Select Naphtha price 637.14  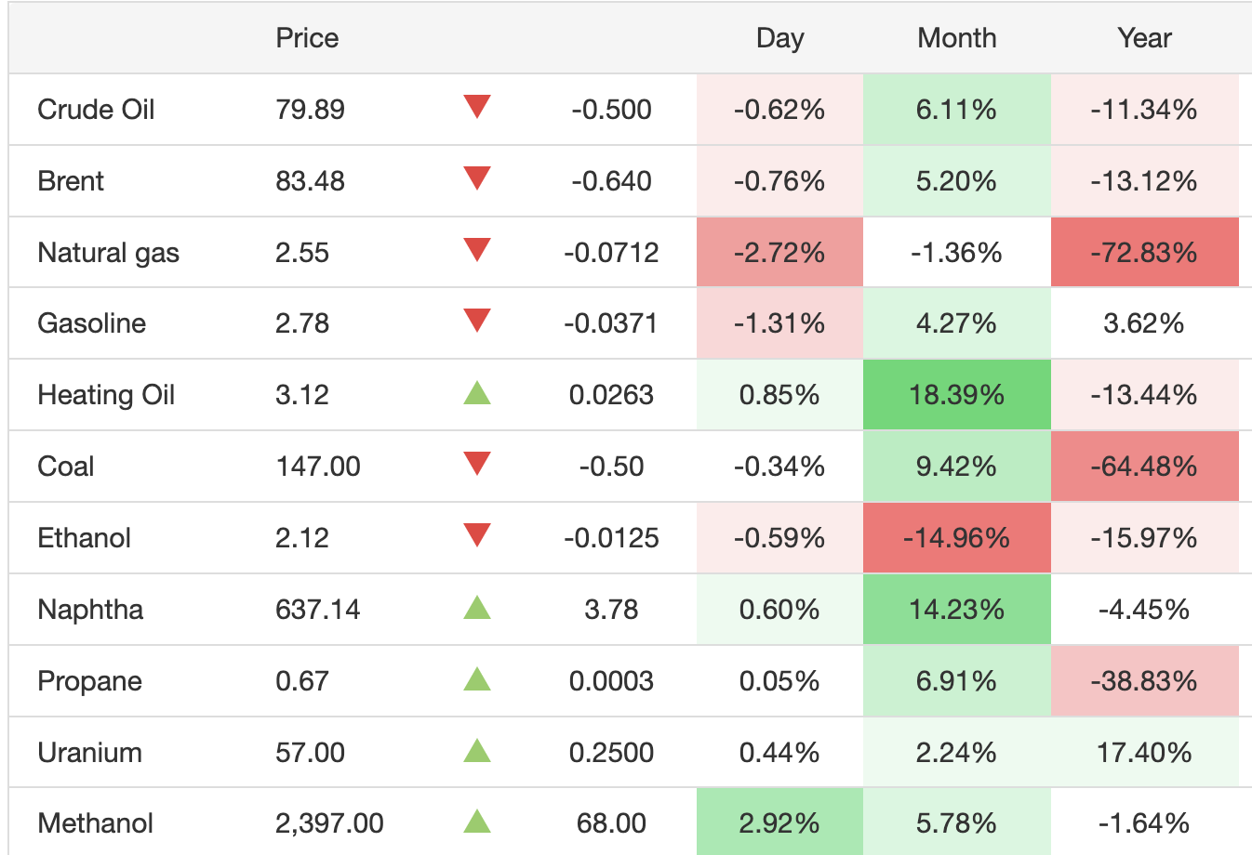[318, 610]
